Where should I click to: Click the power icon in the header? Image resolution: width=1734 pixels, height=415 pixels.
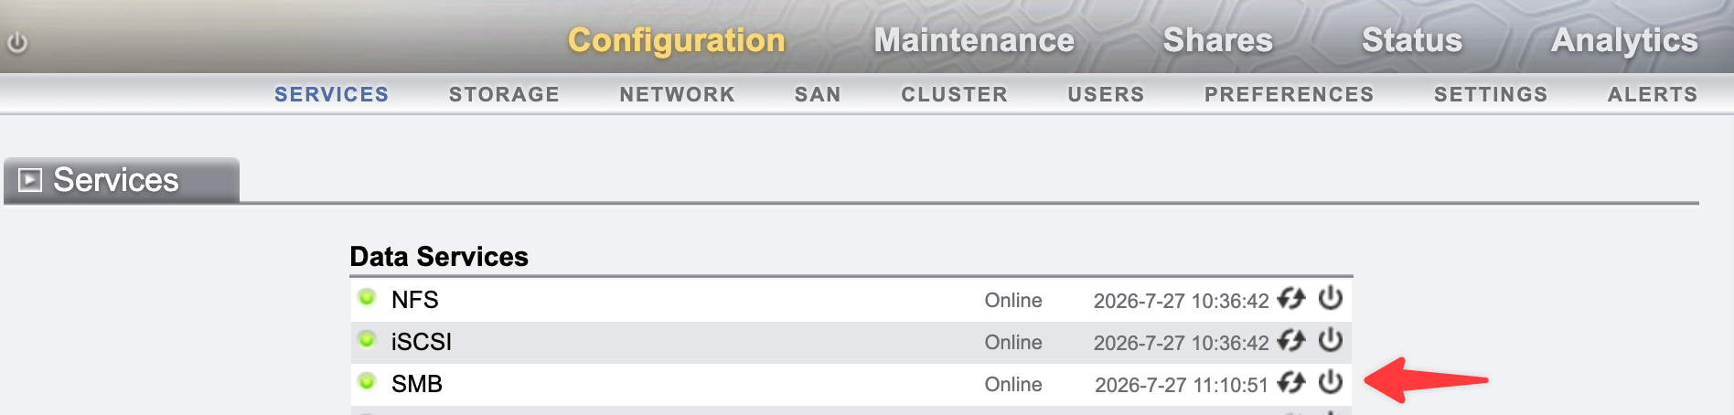17,42
